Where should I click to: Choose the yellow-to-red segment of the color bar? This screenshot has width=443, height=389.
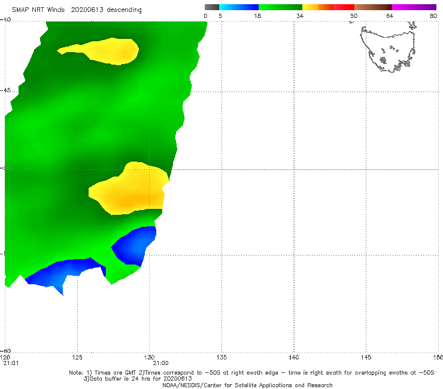point(328,7)
